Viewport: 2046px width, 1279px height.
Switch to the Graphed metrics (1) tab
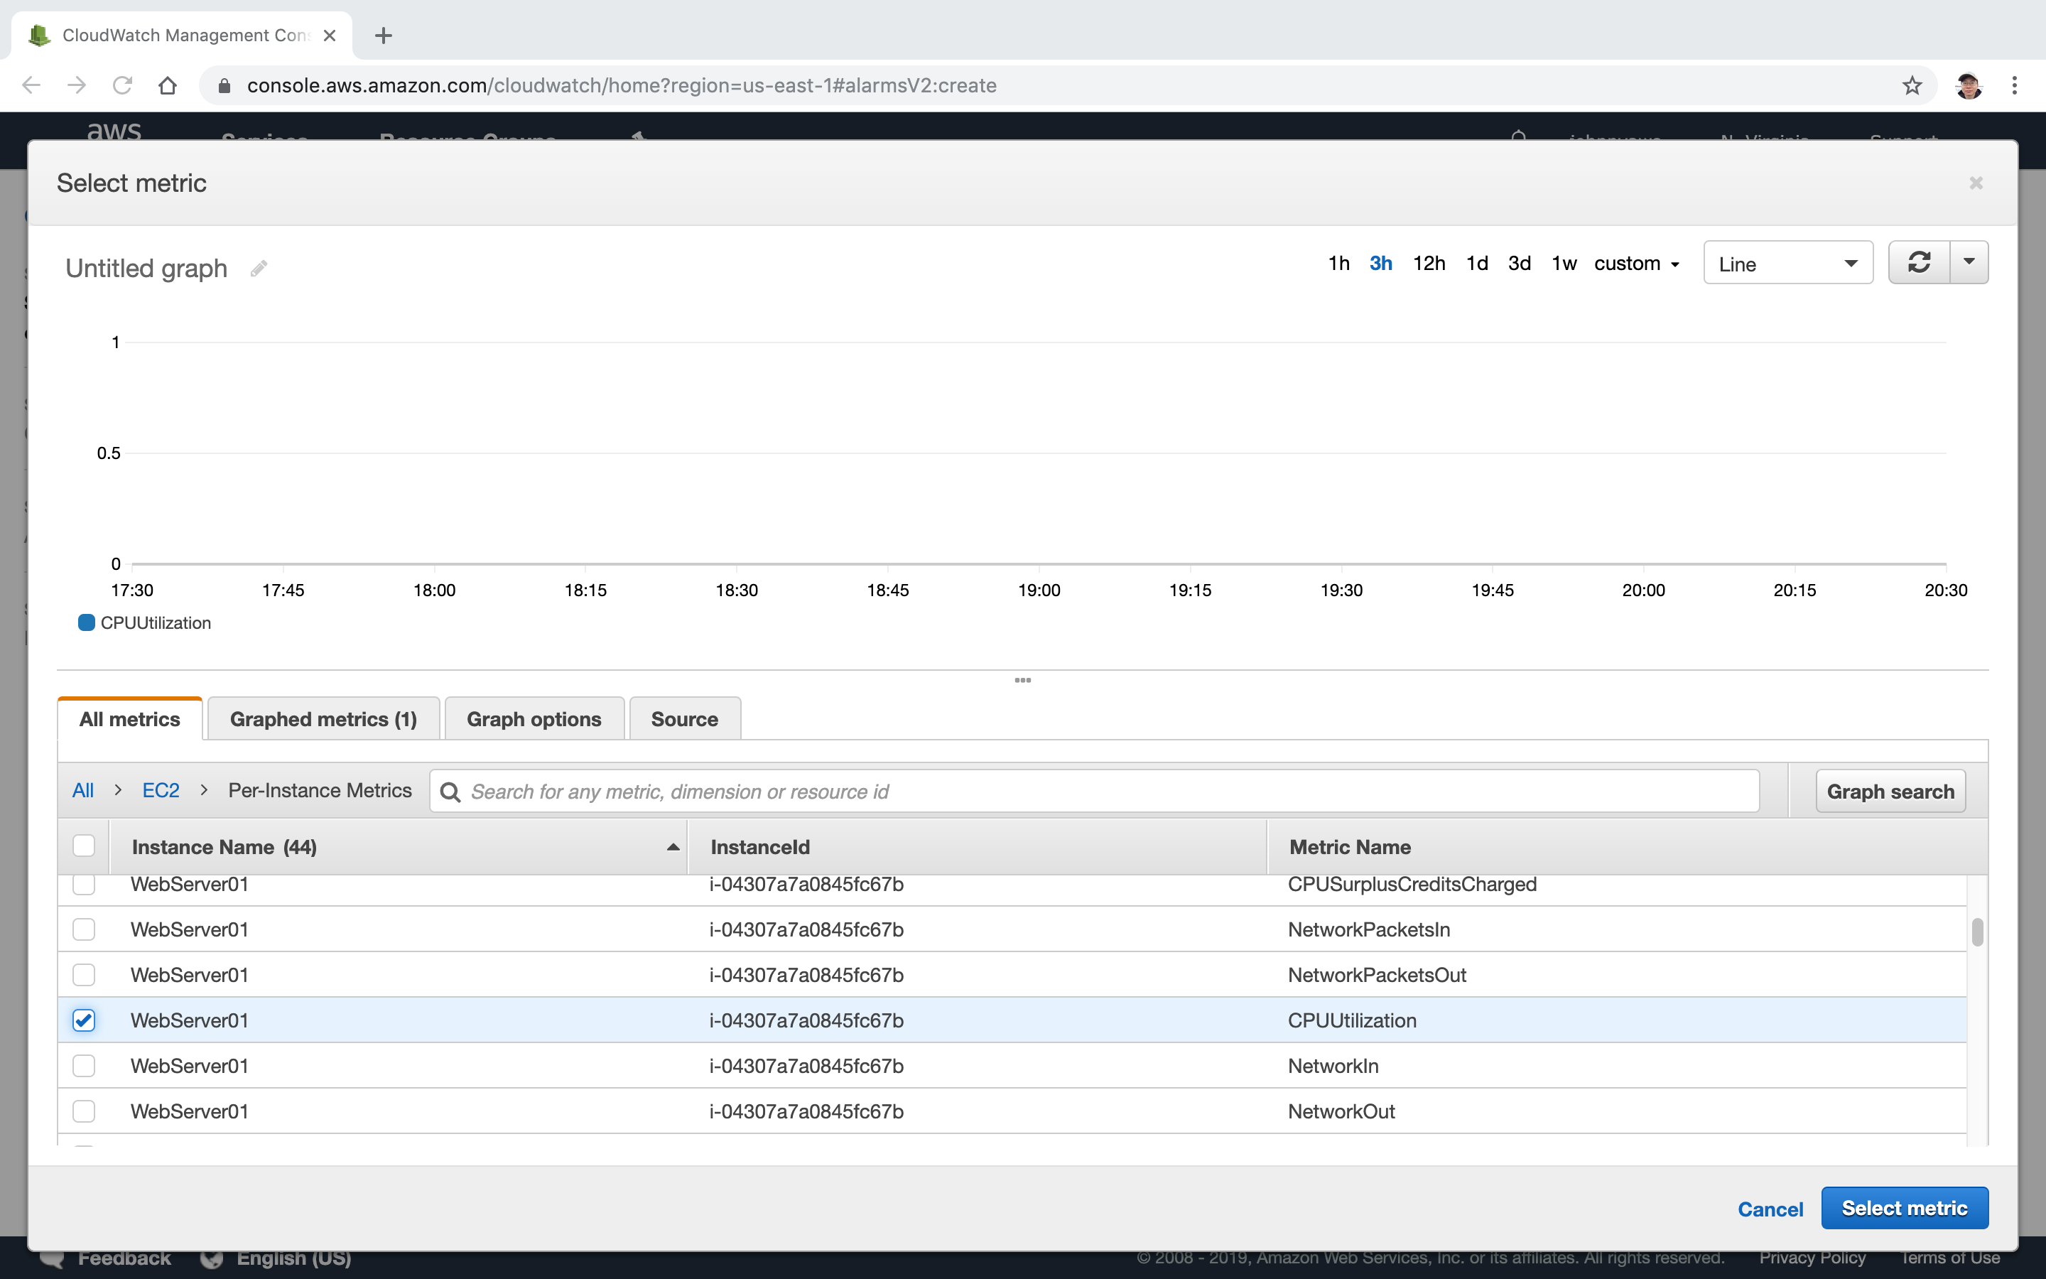point(323,719)
